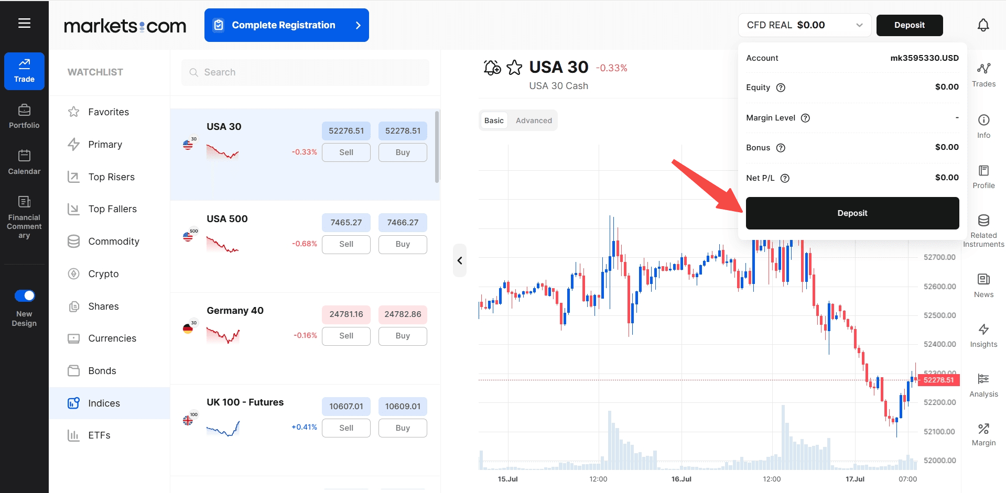Image resolution: width=1006 pixels, height=493 pixels.
Task: Open the Insights lightning icon
Action: [983, 329]
